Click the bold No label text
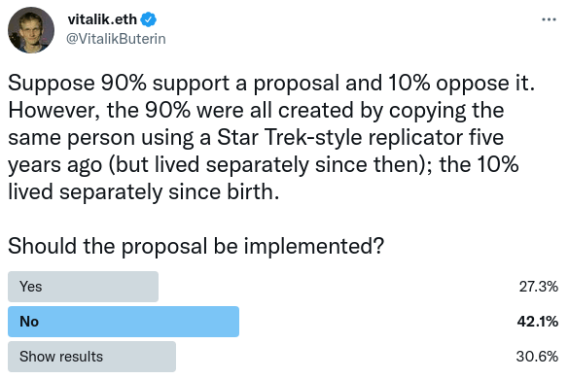 pos(29,322)
